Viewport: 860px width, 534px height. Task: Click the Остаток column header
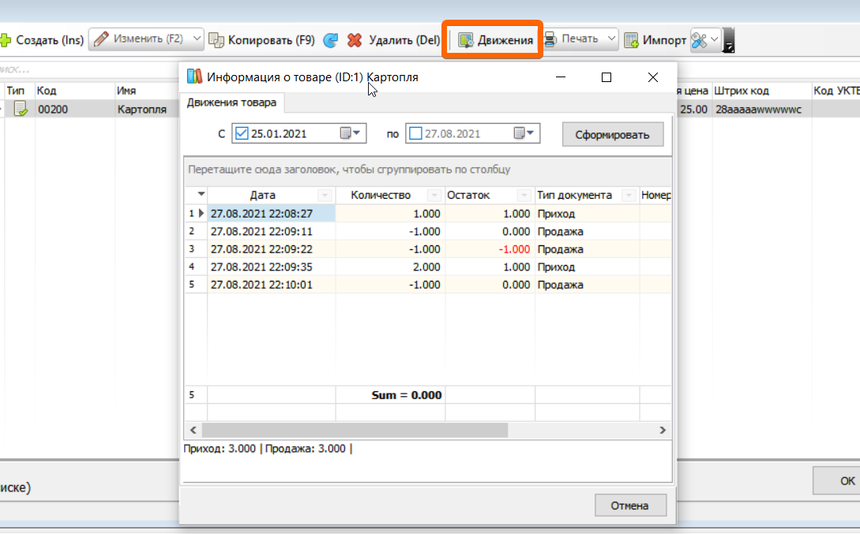468,195
